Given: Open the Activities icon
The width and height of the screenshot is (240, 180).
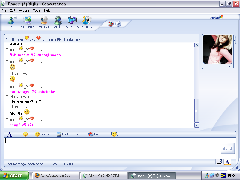Looking at the screenshot, I should coord(72,22).
